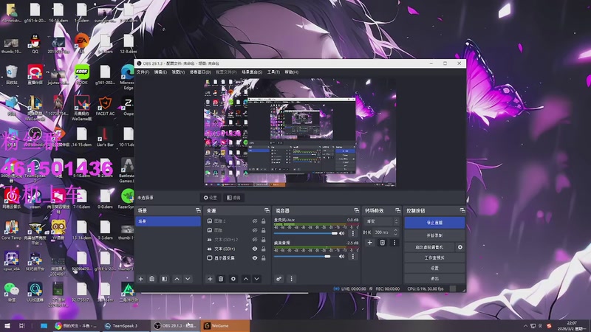Open the EA app desktop shortcut

tap(81, 43)
